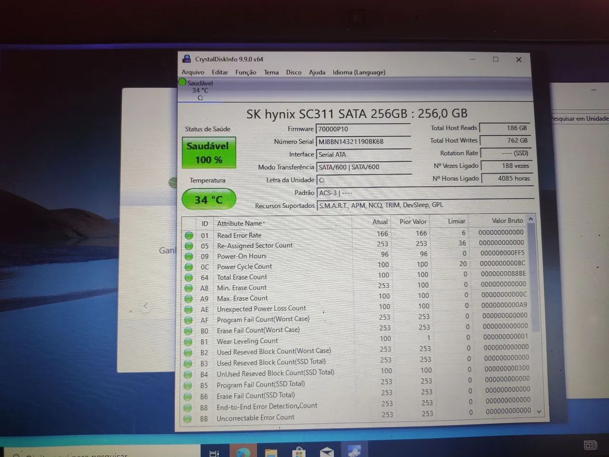Click the status circle for Erase Fail Count(Worst Case)

(188, 331)
